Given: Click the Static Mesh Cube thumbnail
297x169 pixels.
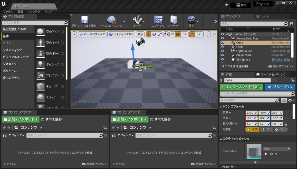Looking at the screenshot, I should pyautogui.click(x=254, y=151).
